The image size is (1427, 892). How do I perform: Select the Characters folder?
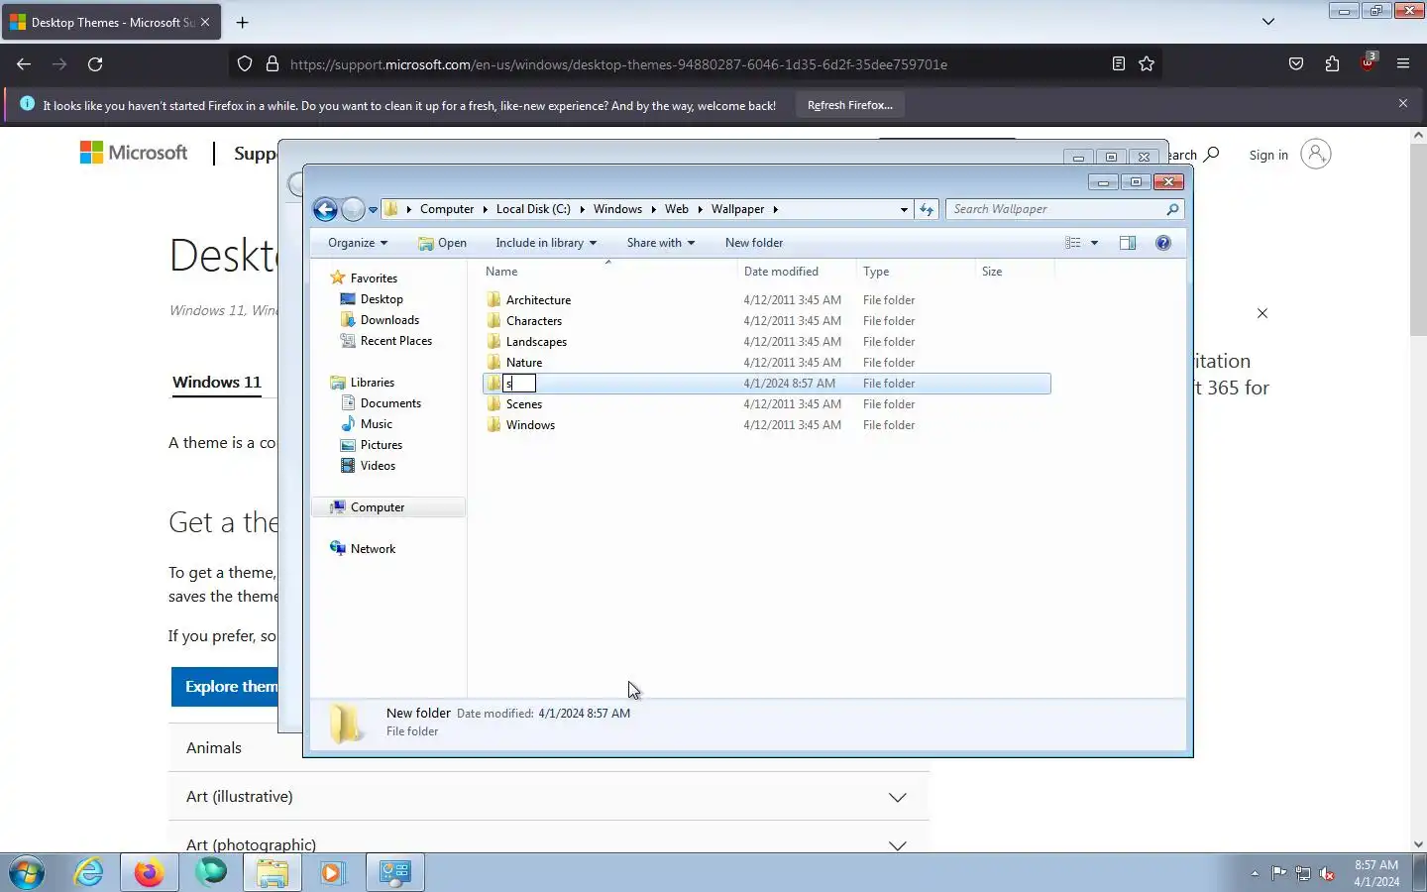click(533, 321)
